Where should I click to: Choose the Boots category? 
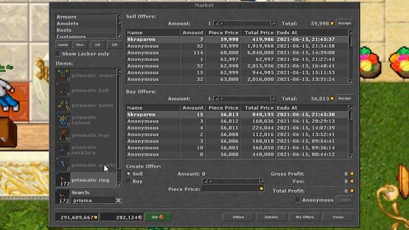pos(86,30)
